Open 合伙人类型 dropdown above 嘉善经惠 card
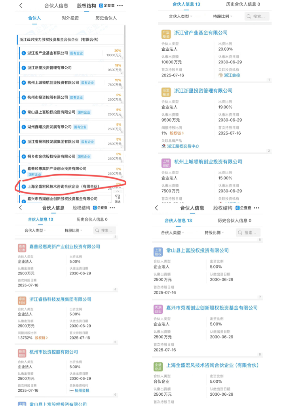The image size is (304, 406). click(35, 230)
